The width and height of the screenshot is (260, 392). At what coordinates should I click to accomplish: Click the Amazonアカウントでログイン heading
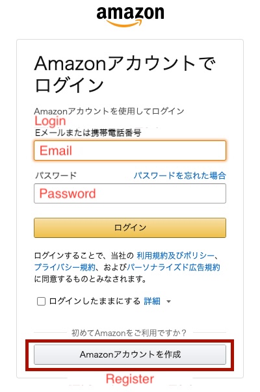125,74
